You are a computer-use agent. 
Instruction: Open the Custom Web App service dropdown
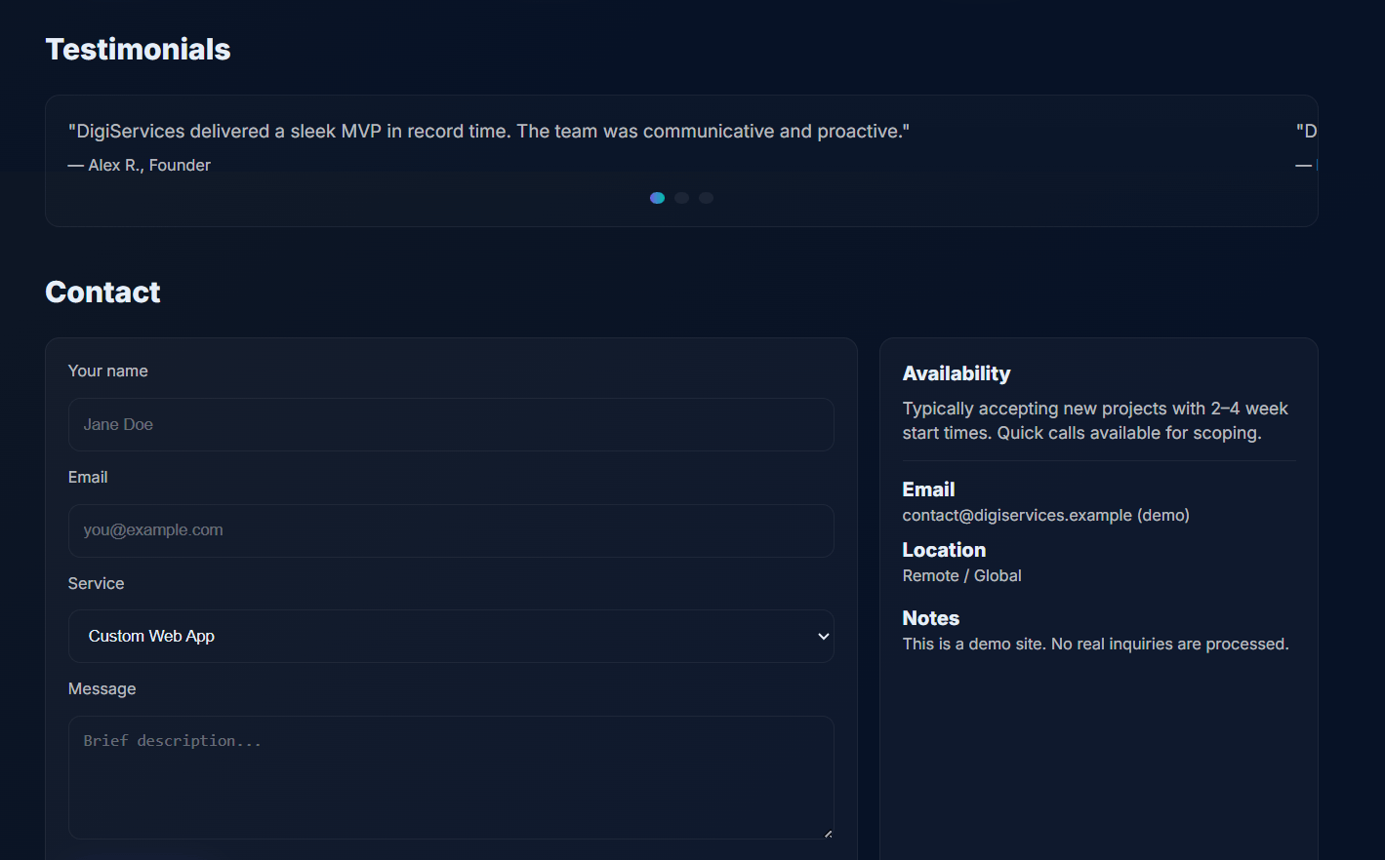point(449,637)
